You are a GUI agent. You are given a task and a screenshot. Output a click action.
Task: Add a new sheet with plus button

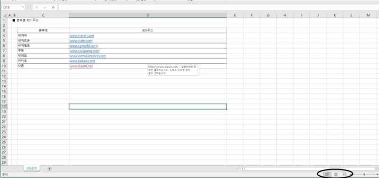coord(50,169)
